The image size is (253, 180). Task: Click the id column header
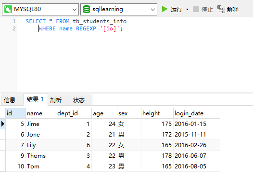point(15,113)
